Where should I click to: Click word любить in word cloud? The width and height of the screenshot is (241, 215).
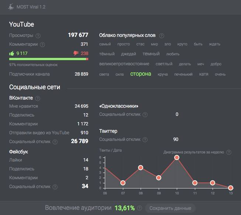(x=173, y=54)
